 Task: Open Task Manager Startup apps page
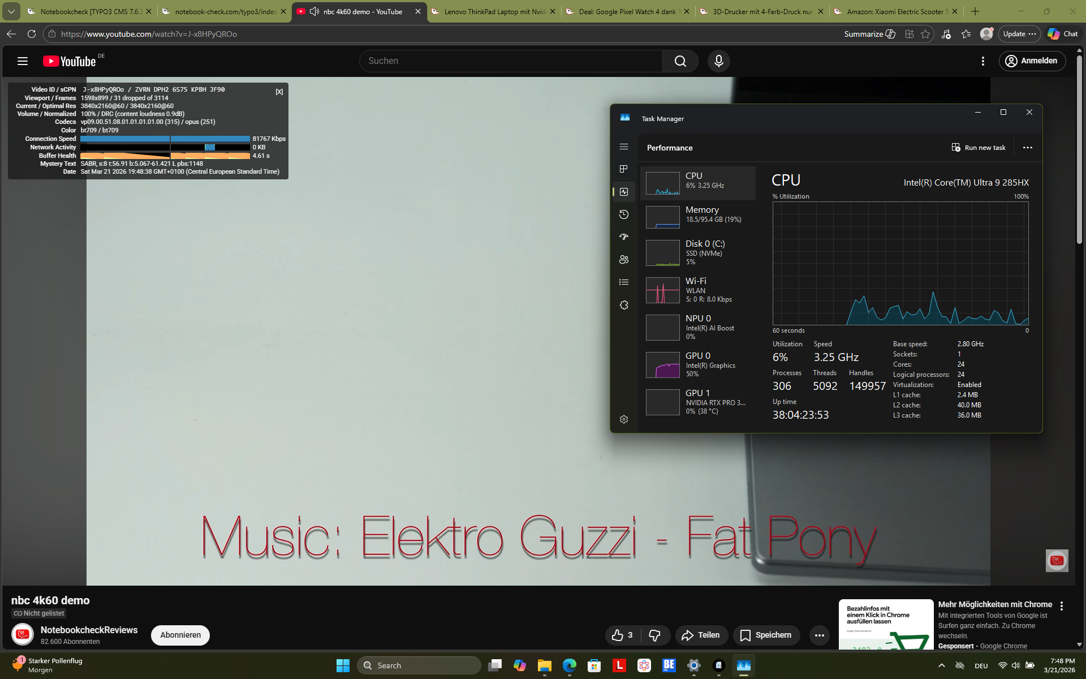click(x=624, y=237)
